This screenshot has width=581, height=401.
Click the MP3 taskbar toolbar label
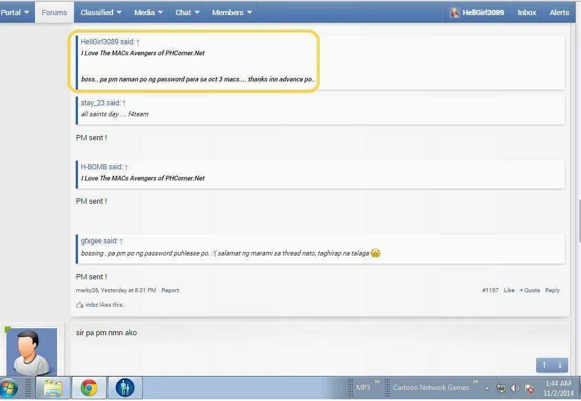coord(363,388)
